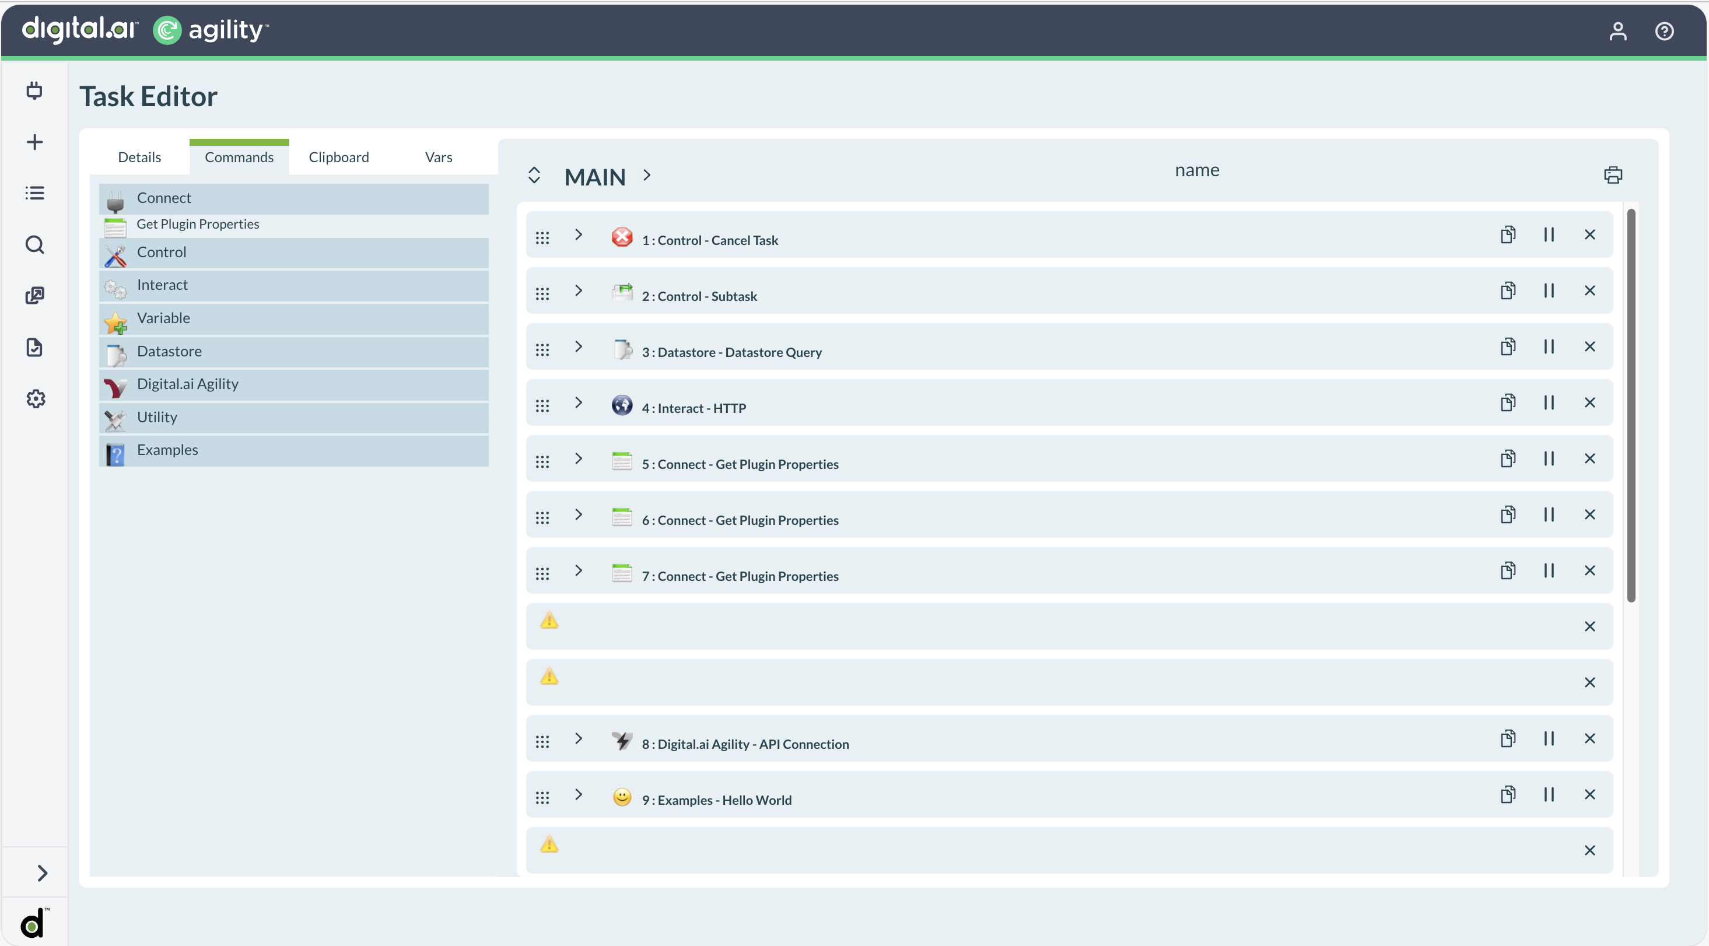Open the user profile icon
This screenshot has height=946, width=1709.
pyautogui.click(x=1617, y=31)
